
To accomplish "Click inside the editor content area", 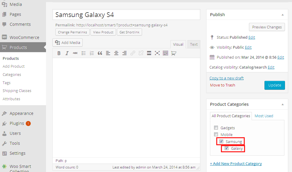I will tap(126, 108).
